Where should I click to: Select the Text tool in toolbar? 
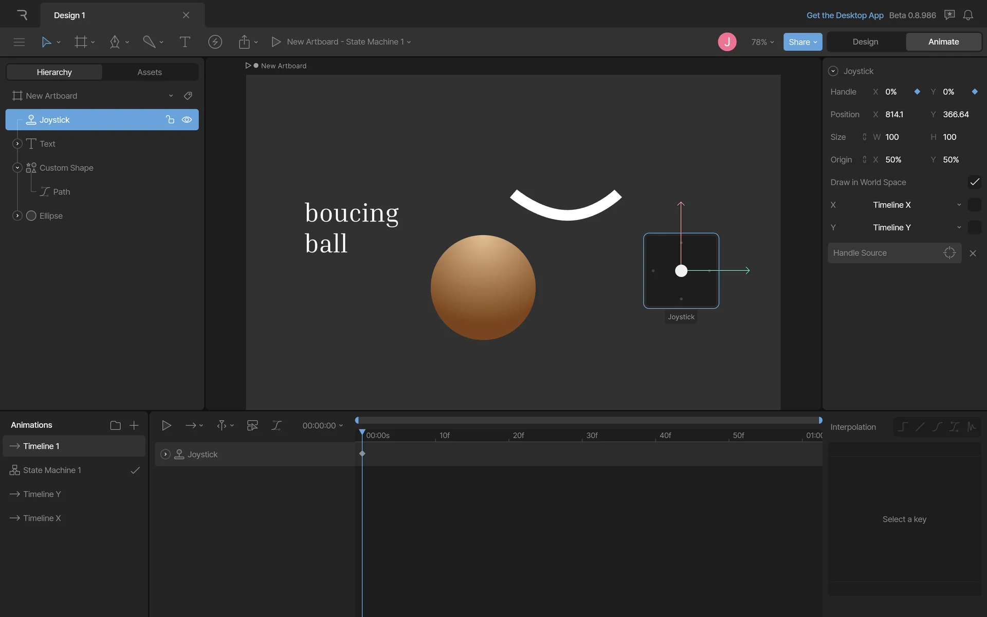185,42
